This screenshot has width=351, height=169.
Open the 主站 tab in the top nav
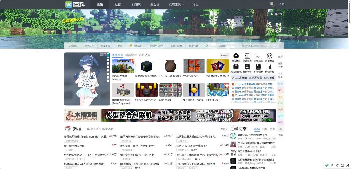coord(100,4)
